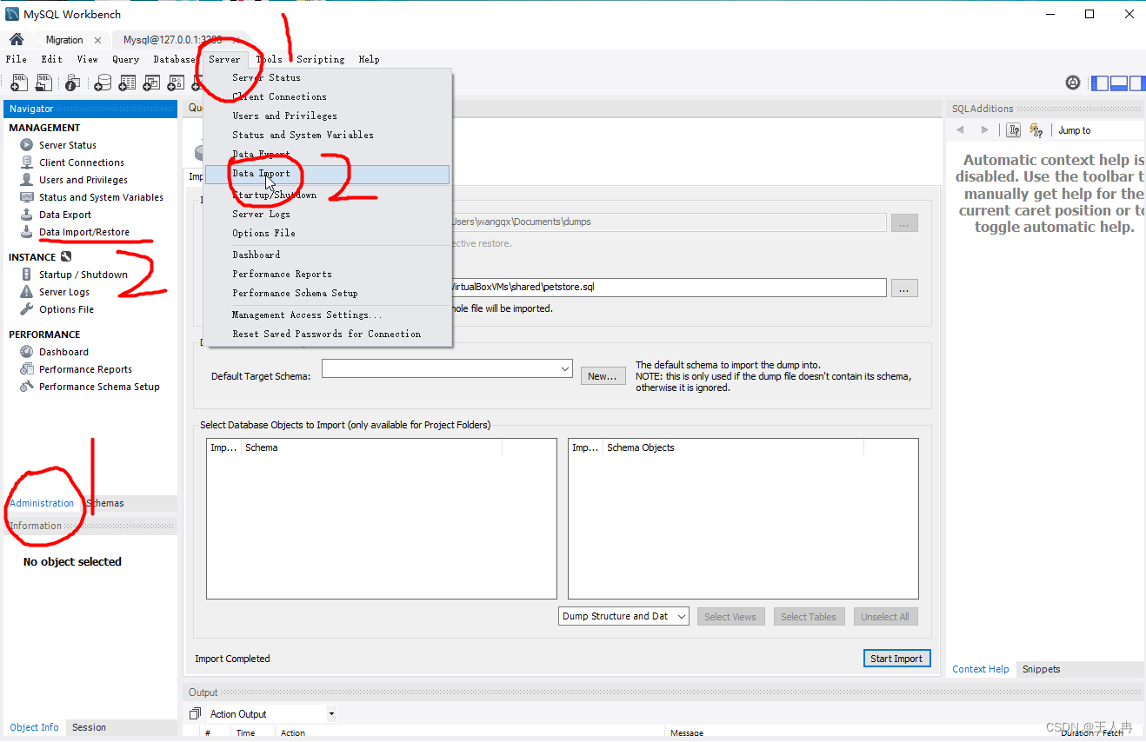
Task: Open Workbench preferences gear icon
Action: coord(1073,83)
